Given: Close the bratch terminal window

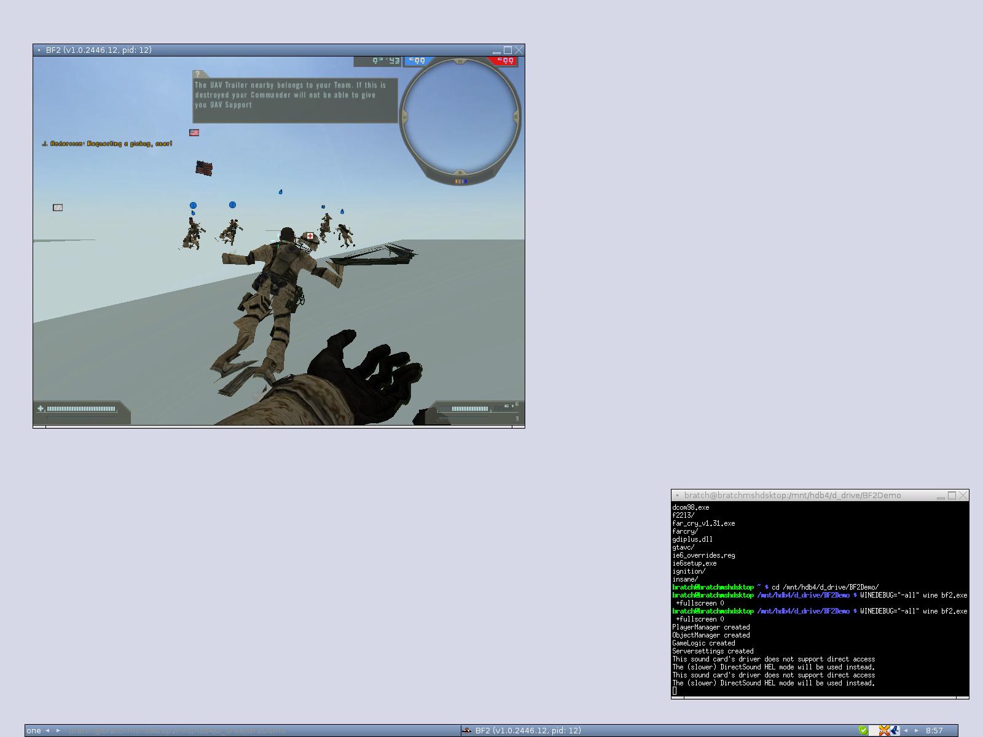Looking at the screenshot, I should (963, 496).
